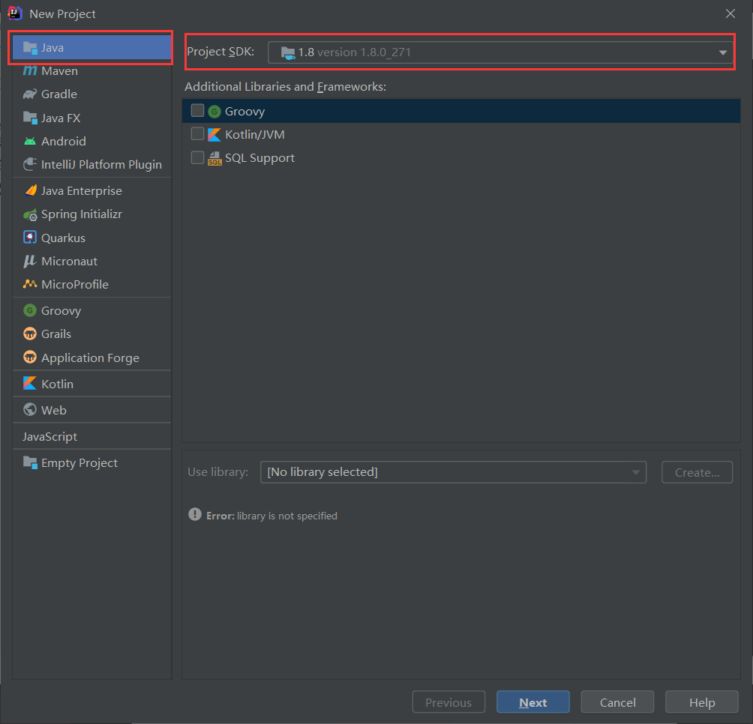Viewport: 753px width, 724px height.
Task: Choose the Gradle elephant icon
Action: coord(30,94)
